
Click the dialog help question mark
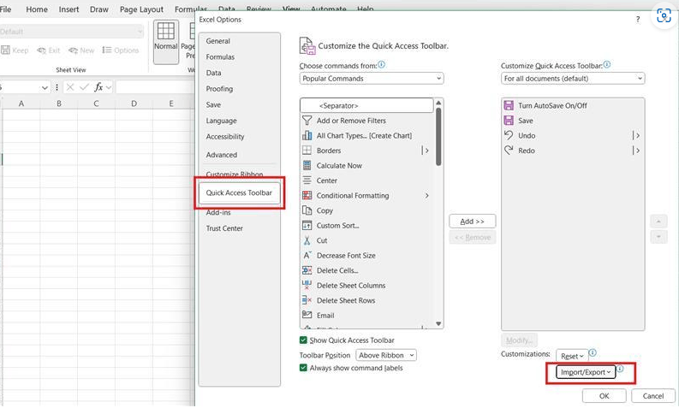click(x=638, y=20)
